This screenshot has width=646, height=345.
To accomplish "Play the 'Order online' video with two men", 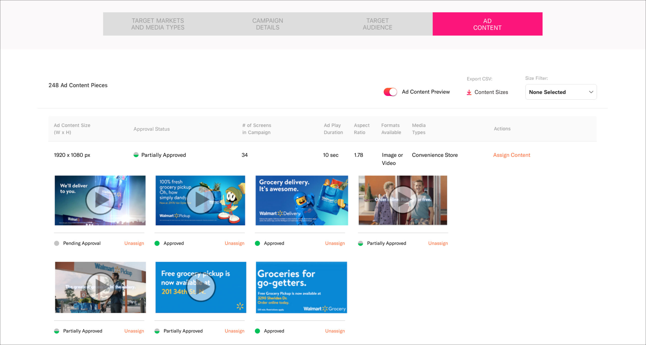I will (403, 200).
